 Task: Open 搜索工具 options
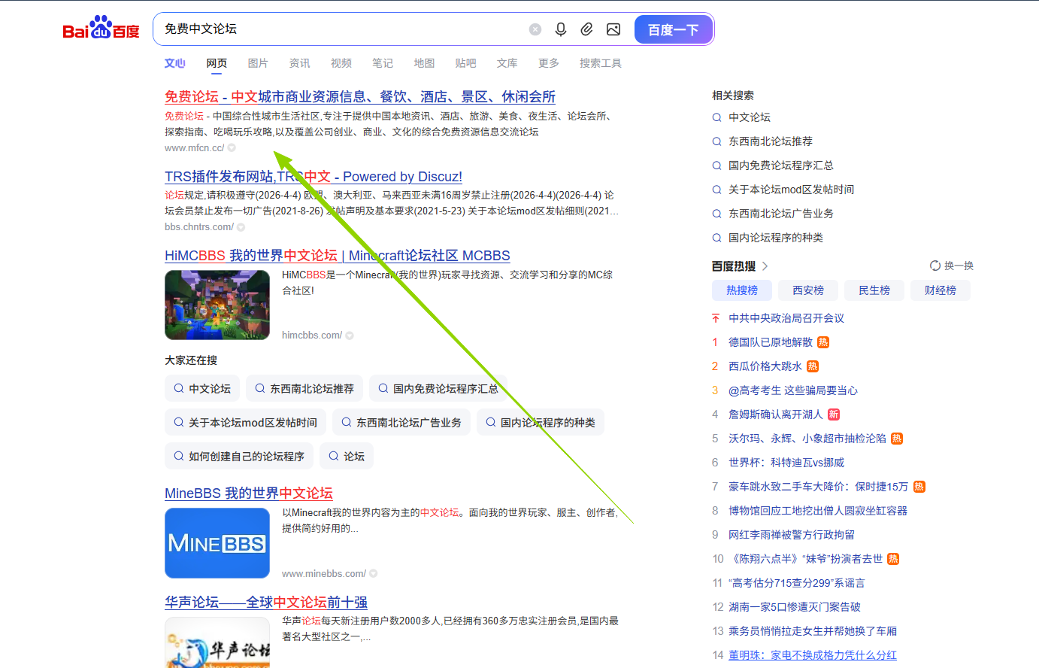point(601,63)
